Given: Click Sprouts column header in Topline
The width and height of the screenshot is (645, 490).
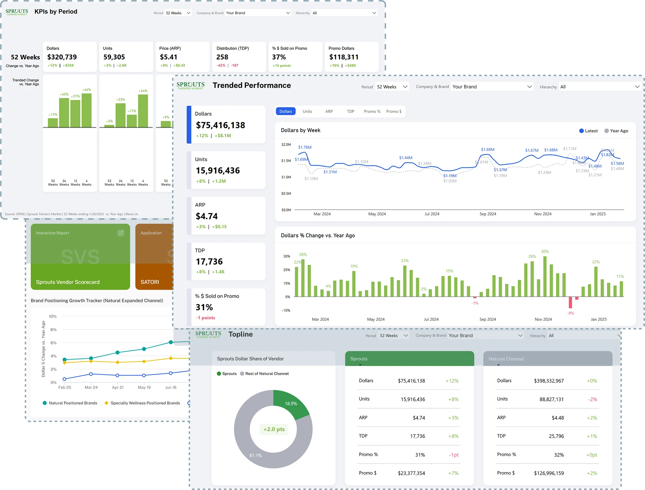Looking at the screenshot, I should (410, 359).
